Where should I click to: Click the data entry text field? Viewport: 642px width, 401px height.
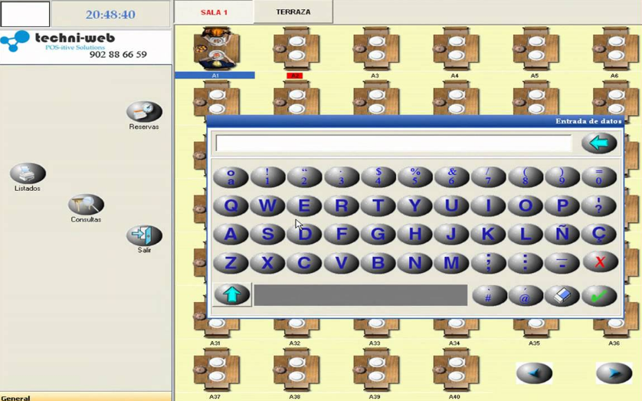pos(393,143)
